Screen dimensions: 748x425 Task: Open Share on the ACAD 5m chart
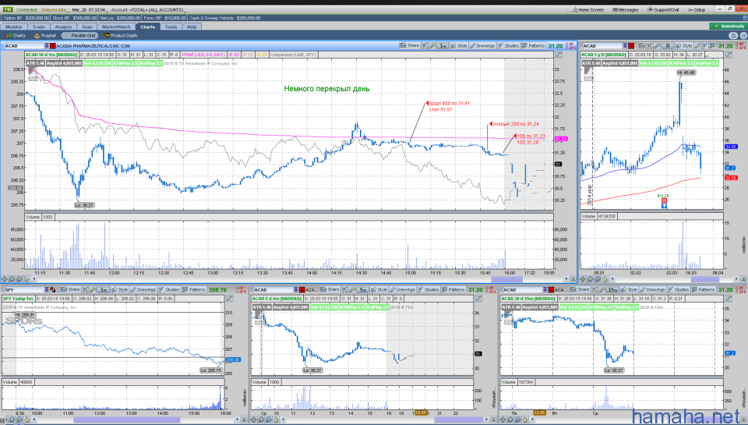pos(330,289)
